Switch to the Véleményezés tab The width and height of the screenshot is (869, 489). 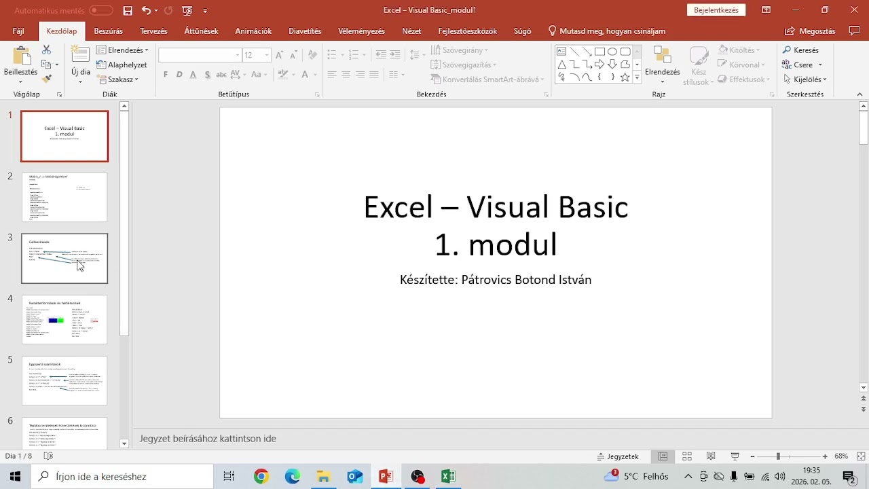click(361, 31)
